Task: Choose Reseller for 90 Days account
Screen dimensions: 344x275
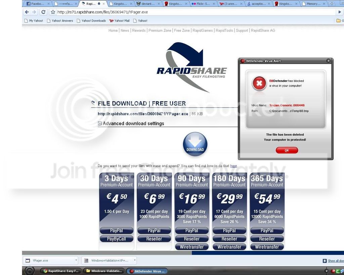Action: [192, 239]
